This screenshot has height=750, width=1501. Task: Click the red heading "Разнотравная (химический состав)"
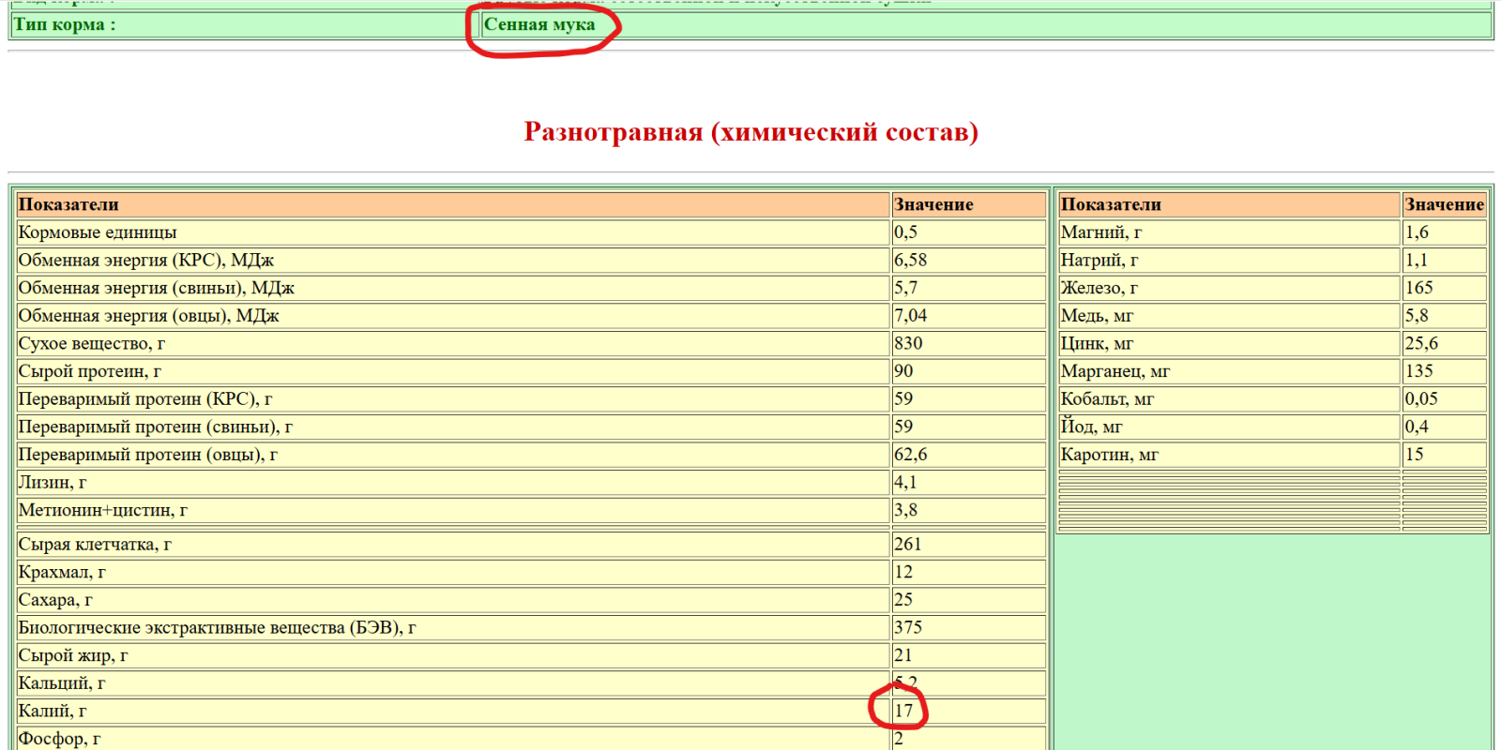click(x=750, y=132)
